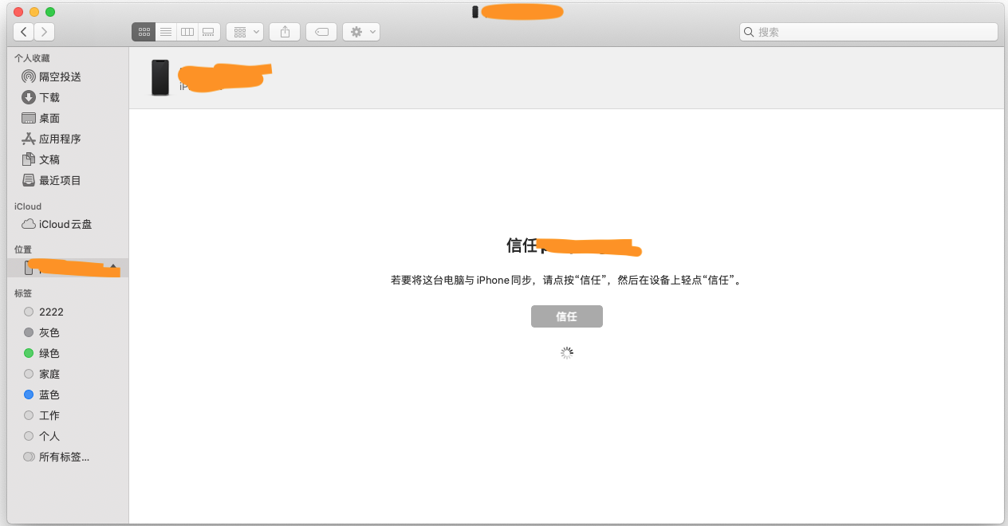Open the group-by arrangement dropdown

(245, 32)
